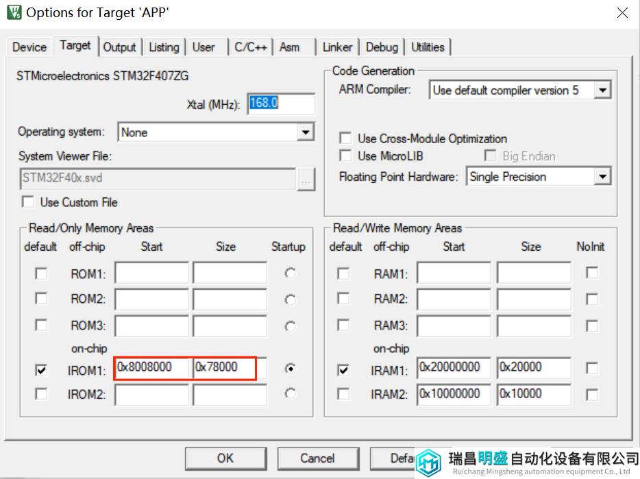
Task: Enable the Use Custom File checkbox
Action: click(28, 202)
